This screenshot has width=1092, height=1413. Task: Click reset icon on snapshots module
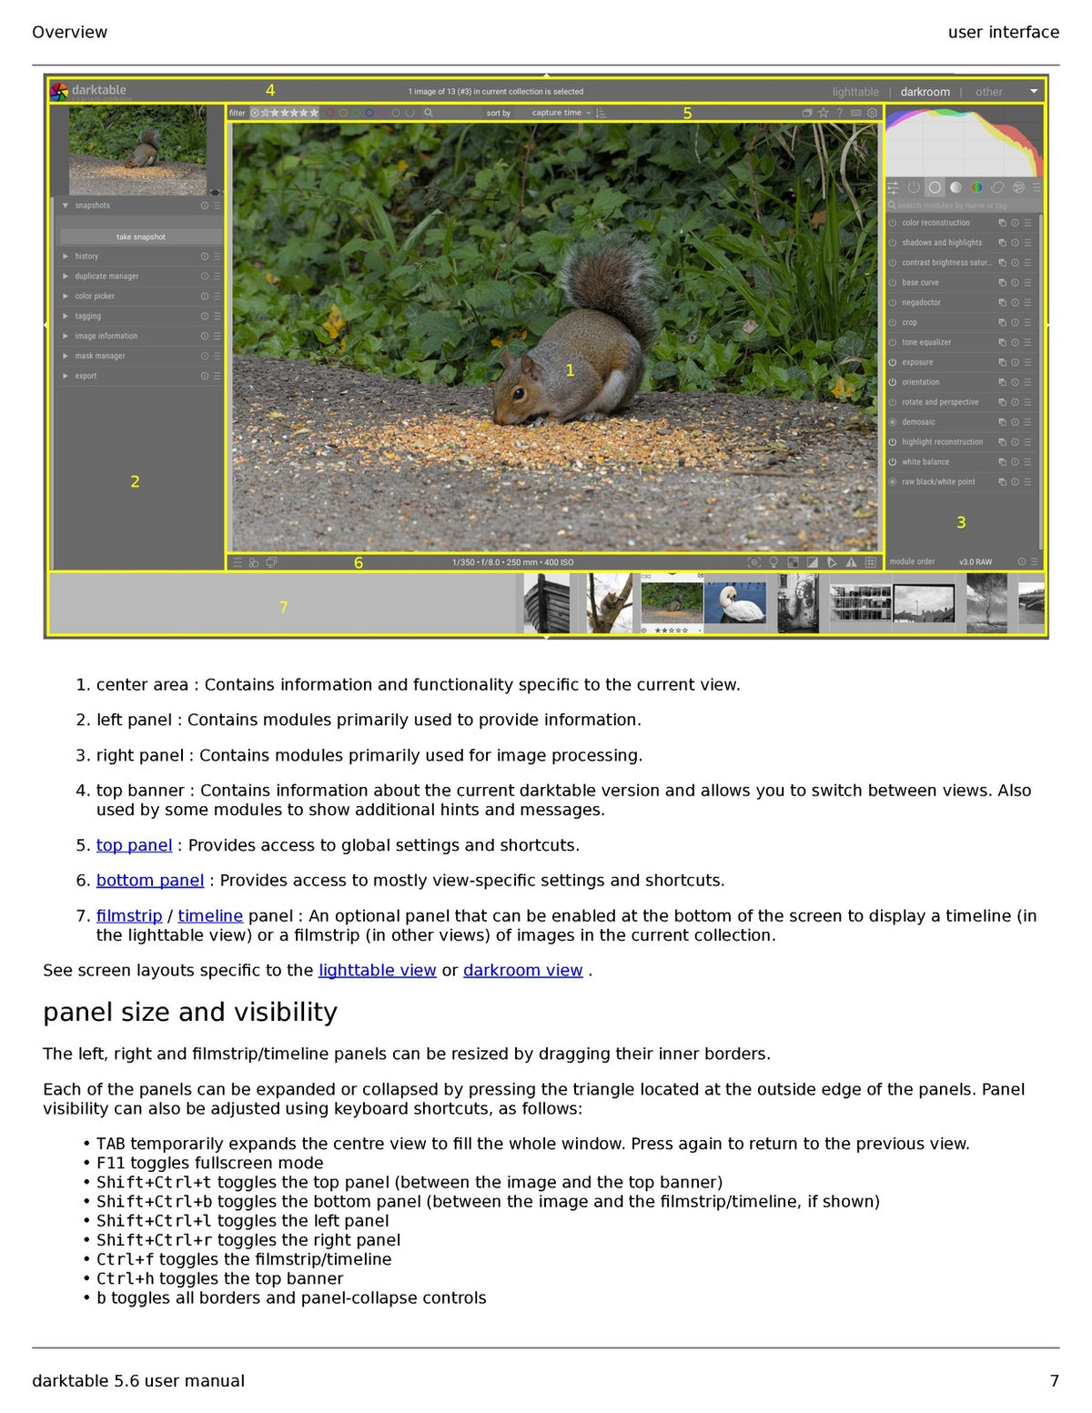coord(205,206)
